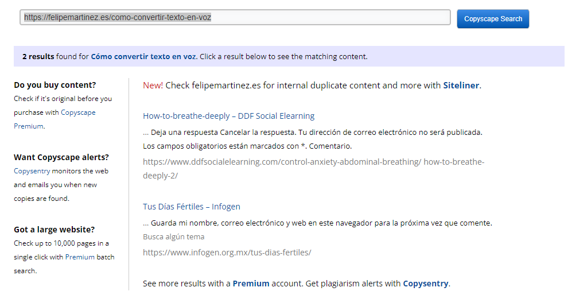Click Premium link in batch search text
This screenshot has height=295, width=568.
tap(80, 257)
